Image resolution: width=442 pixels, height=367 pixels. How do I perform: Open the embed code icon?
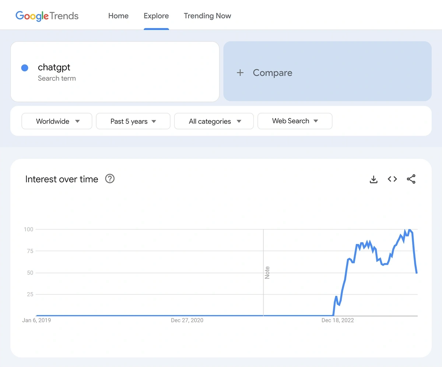(x=392, y=179)
